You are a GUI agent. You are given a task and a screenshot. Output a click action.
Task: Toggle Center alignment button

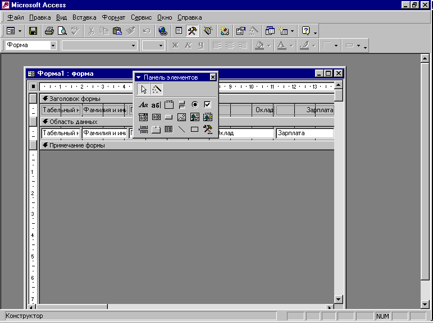pyautogui.click(x=230, y=45)
